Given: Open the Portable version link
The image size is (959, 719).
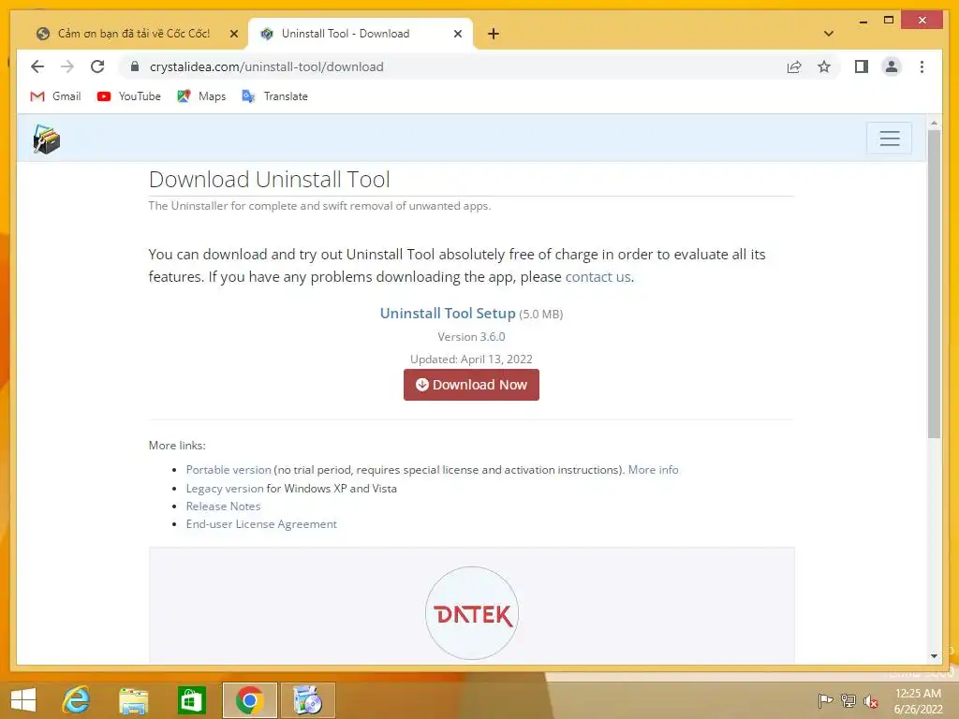Looking at the screenshot, I should click(229, 470).
